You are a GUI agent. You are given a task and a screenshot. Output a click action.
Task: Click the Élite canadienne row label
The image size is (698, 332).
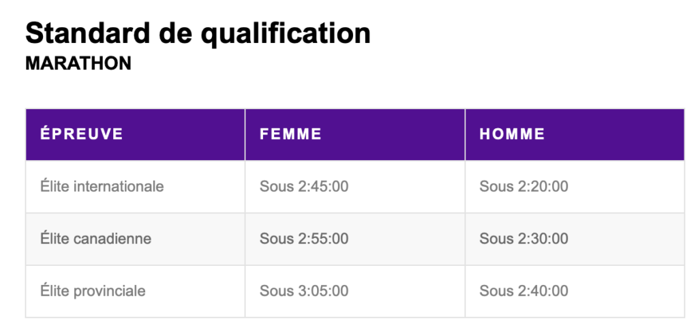(95, 239)
